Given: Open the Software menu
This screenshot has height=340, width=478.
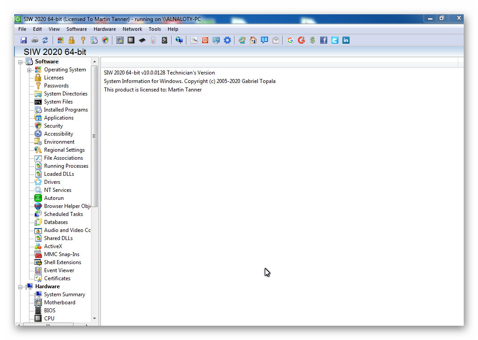Looking at the screenshot, I should (x=77, y=29).
